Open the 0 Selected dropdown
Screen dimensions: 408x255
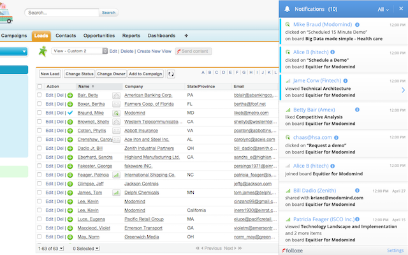point(86,249)
